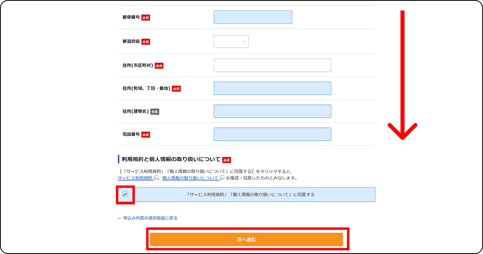Viewport: 483px width, 254px height.
Task: Open the サービス利用規約 link
Action: [135, 178]
